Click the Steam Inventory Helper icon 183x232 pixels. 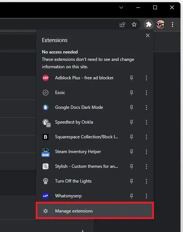[x=46, y=153]
